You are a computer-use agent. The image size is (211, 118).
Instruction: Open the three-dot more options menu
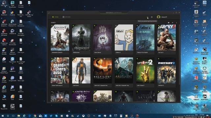[x=176, y=23]
